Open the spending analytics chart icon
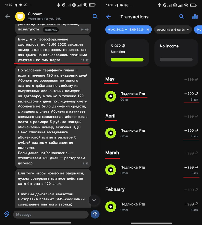The image size is (202, 225). coord(195,17)
